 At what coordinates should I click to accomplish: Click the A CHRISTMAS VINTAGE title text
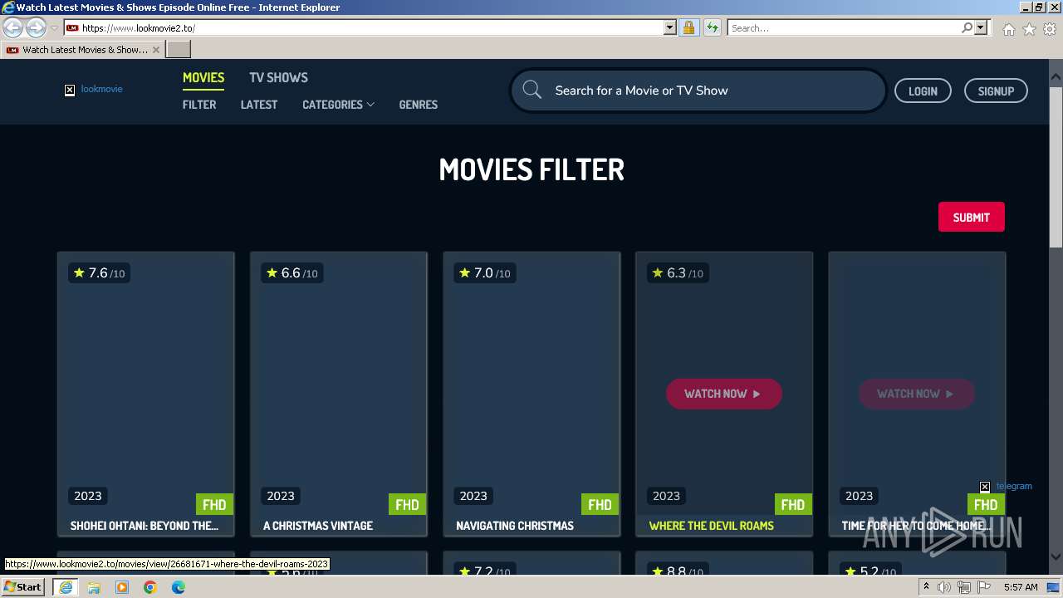318,526
